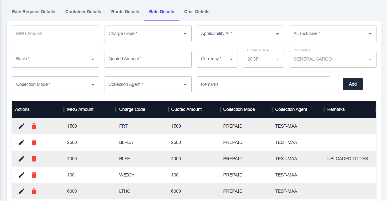Click the Add button
The width and height of the screenshot is (387, 201).
click(353, 84)
